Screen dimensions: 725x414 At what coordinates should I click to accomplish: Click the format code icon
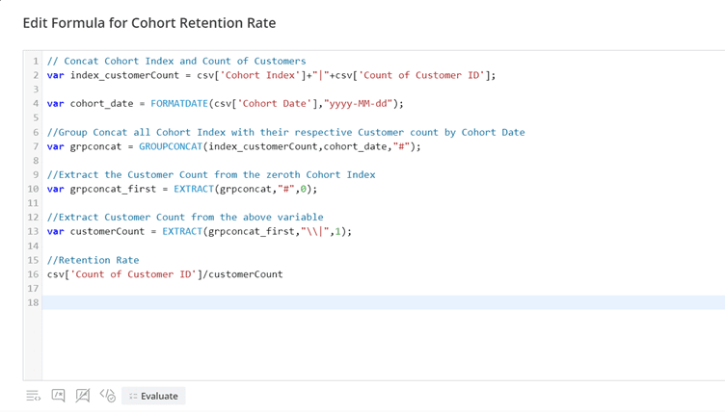[x=34, y=396]
